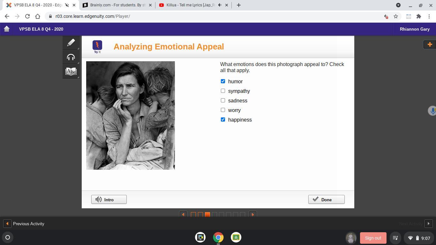
Task: Bookmark this page with star icon
Action: (x=396, y=16)
